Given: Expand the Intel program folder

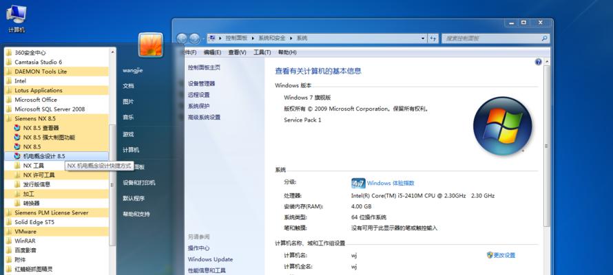Looking at the screenshot, I should (x=56, y=80).
